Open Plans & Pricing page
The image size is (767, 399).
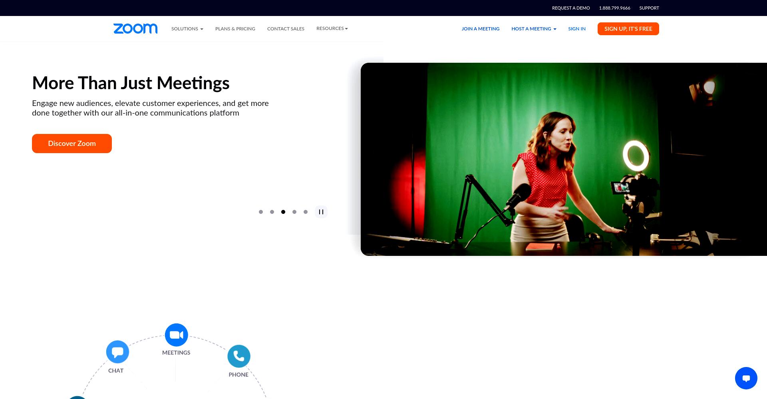(x=235, y=29)
